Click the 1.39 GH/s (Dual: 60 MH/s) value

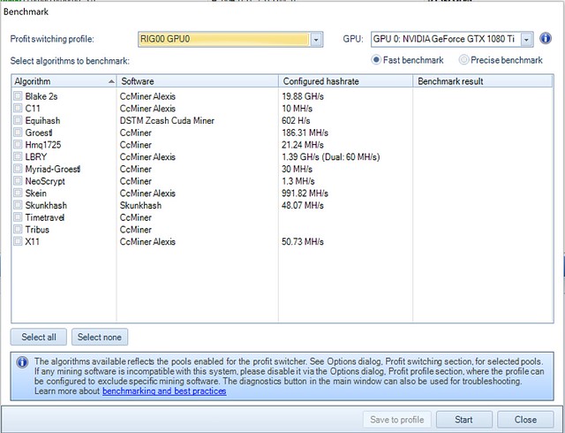[331, 157]
